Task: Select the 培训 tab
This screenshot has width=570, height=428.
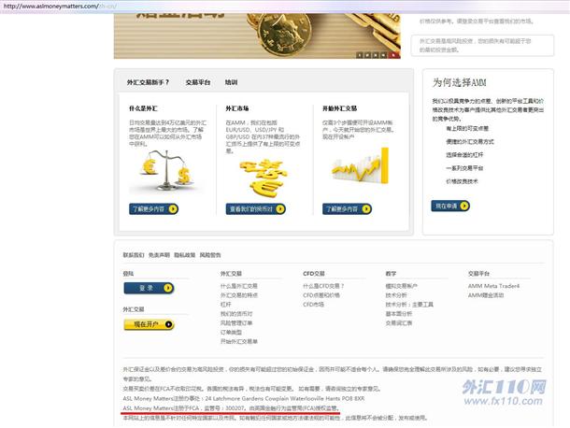Action: 231,82
